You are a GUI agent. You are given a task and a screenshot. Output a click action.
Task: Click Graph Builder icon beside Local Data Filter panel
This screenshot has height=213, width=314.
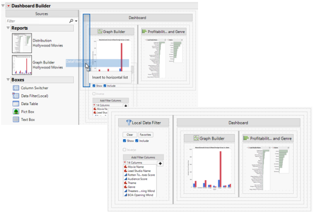click(x=196, y=138)
